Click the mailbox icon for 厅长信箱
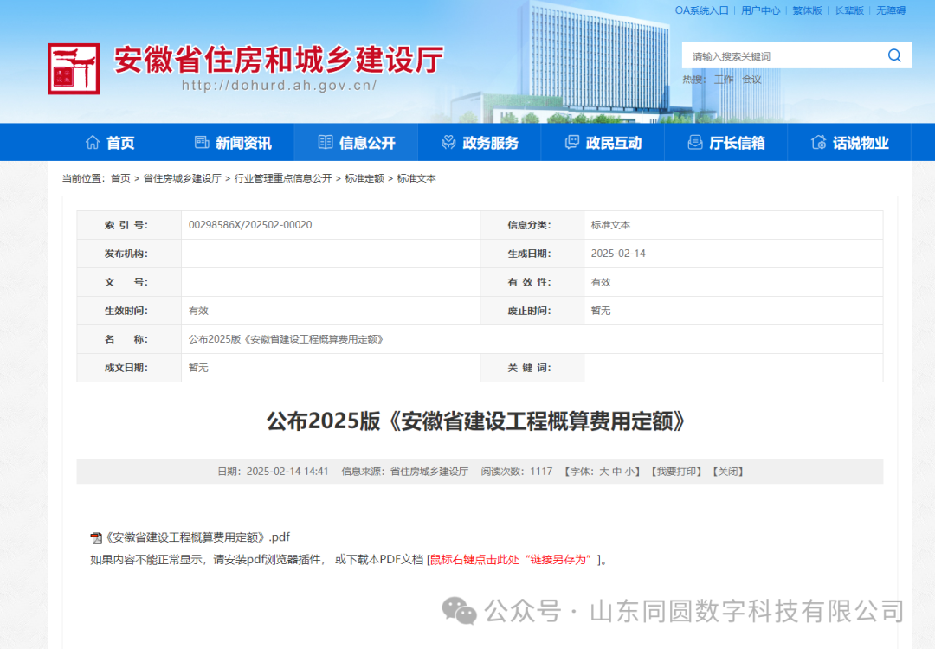Viewport: 935px width, 649px height. (x=694, y=142)
